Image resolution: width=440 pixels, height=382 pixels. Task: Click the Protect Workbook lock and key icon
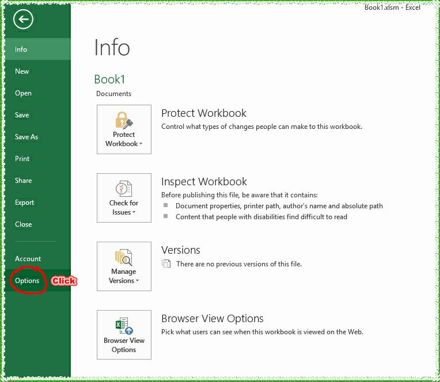tap(124, 120)
